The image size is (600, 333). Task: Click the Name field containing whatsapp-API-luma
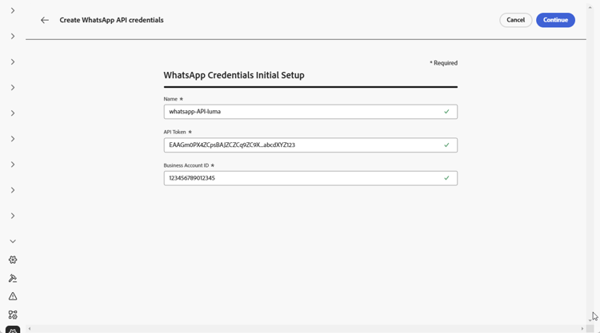pyautogui.click(x=310, y=112)
